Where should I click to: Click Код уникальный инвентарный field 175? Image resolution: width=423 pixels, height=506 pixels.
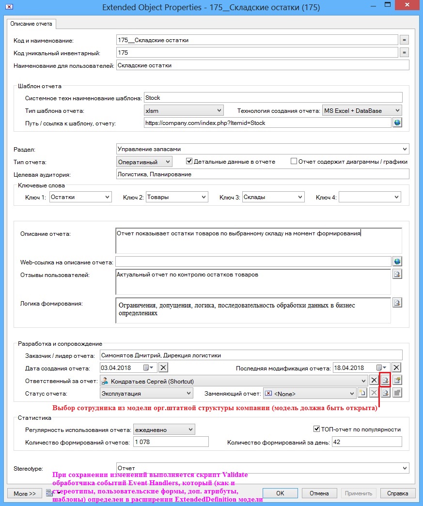click(x=257, y=53)
